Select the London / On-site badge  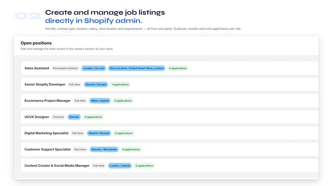tap(94, 68)
